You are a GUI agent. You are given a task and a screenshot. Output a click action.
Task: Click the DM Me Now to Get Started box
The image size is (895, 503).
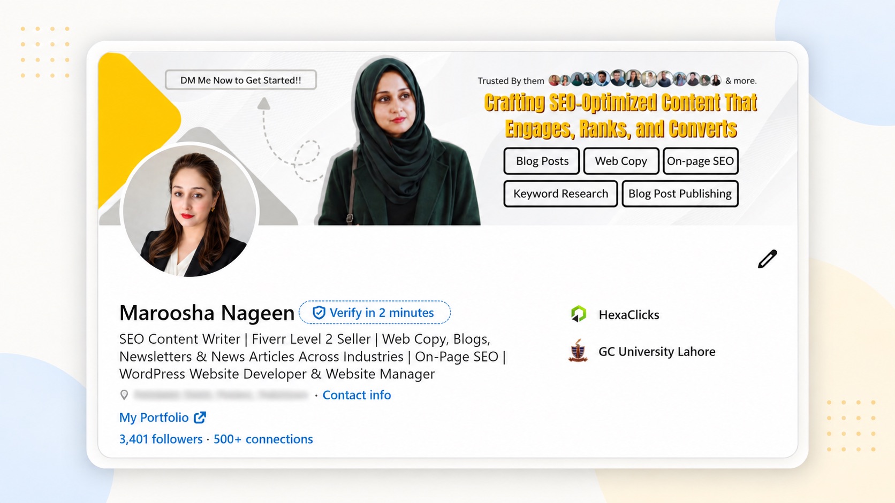241,80
